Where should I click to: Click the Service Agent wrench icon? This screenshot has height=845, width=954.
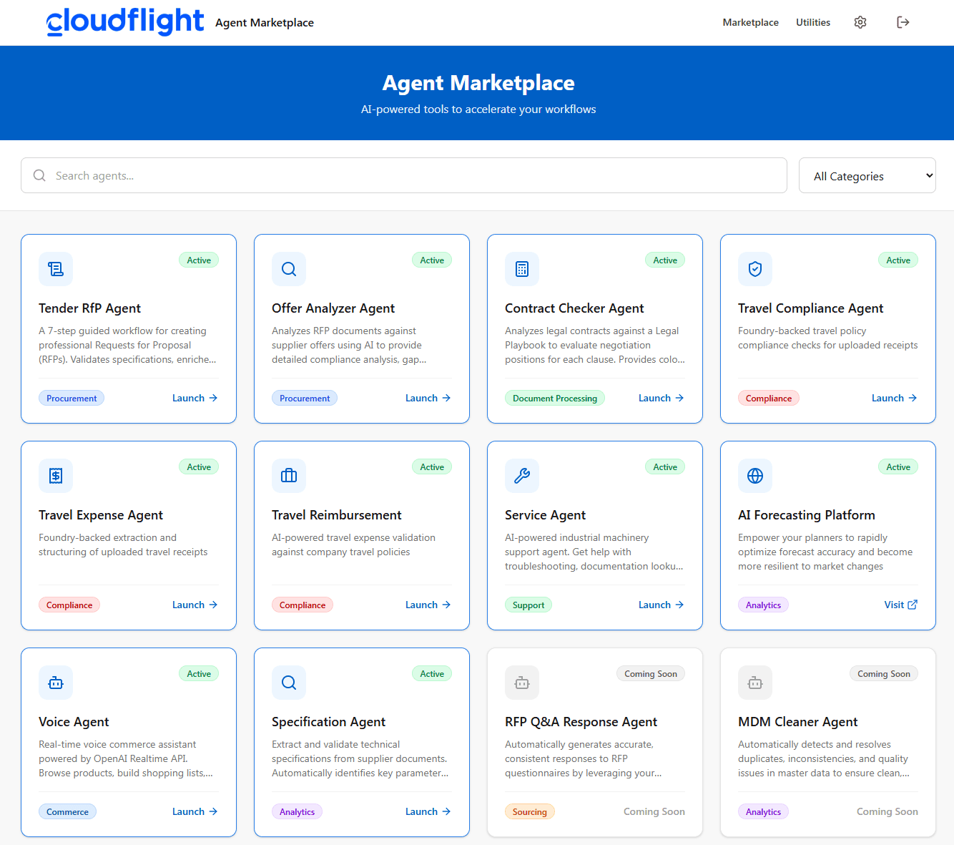coord(522,476)
